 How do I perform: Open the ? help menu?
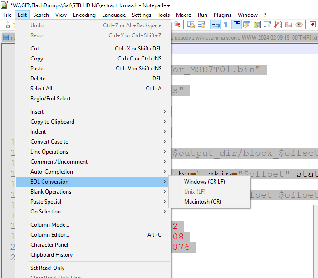[x=265, y=15]
